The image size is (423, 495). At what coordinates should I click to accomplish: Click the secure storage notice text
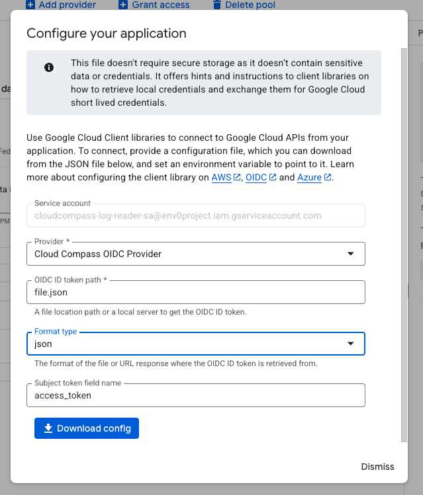[x=219, y=83]
